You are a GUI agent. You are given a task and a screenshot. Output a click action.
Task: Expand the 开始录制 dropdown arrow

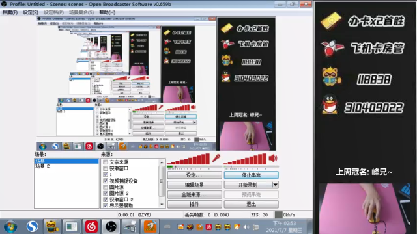(275, 185)
